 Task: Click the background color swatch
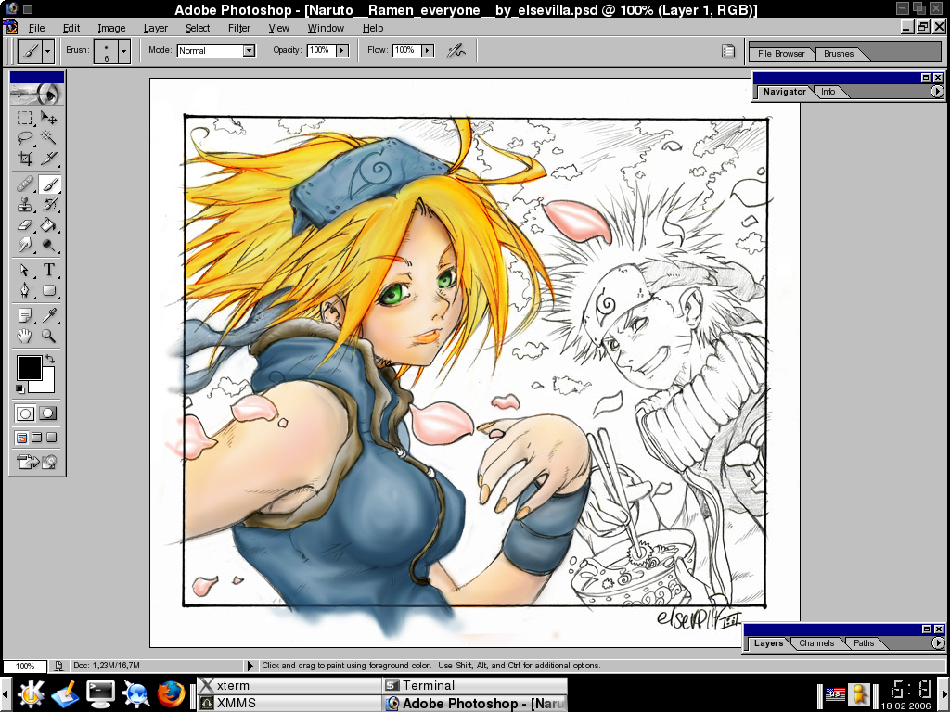pyautogui.click(x=47, y=384)
